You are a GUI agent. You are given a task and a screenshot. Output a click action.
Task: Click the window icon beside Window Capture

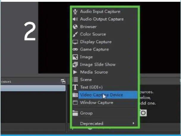(75, 103)
